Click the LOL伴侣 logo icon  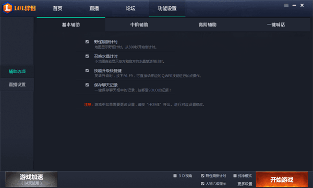coord(7,8)
